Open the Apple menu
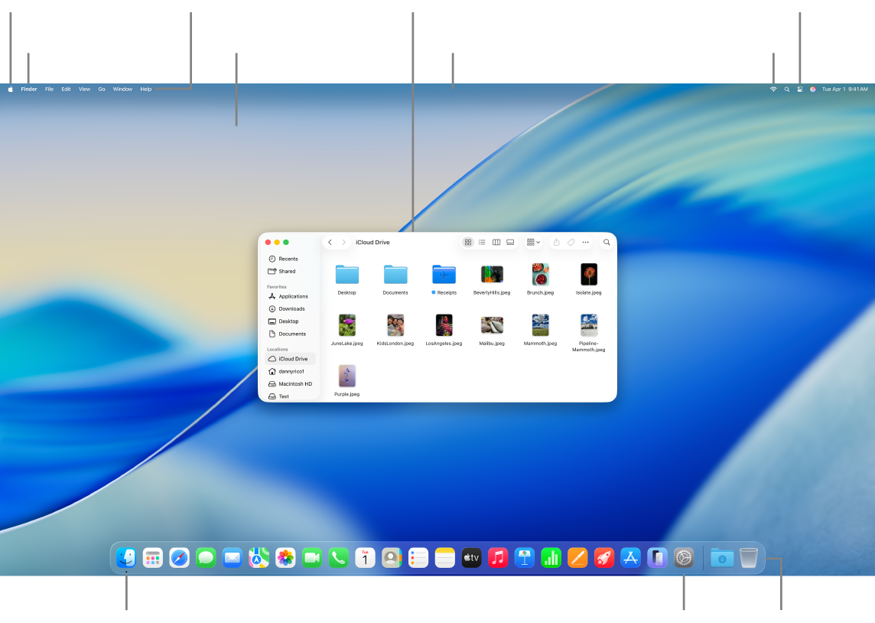This screenshot has height=623, width=875. [11, 90]
